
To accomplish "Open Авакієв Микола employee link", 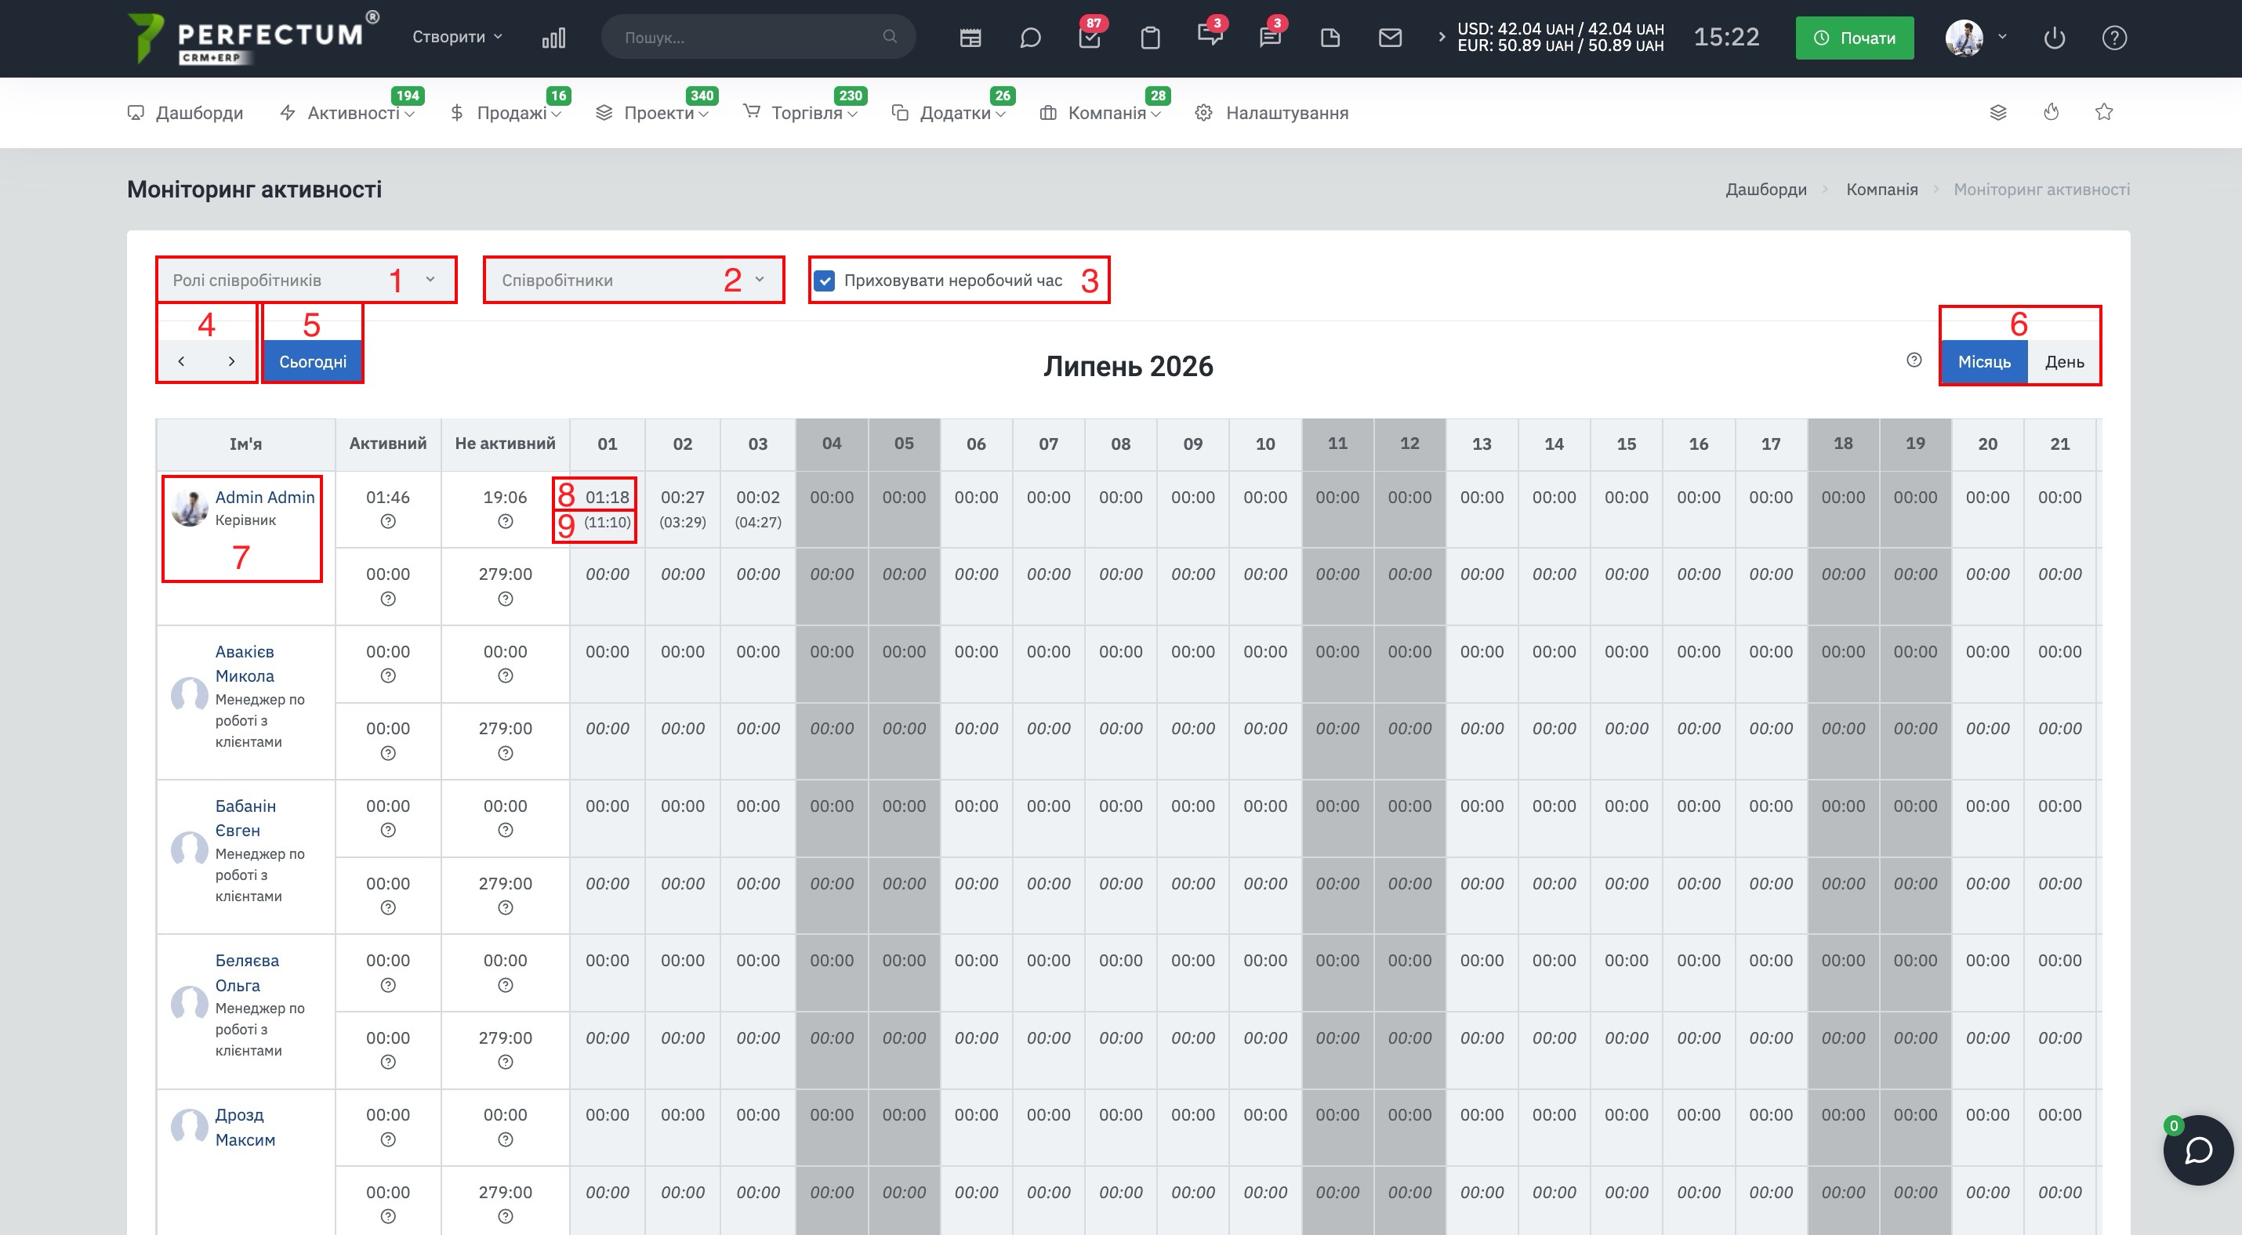I will (245, 664).
